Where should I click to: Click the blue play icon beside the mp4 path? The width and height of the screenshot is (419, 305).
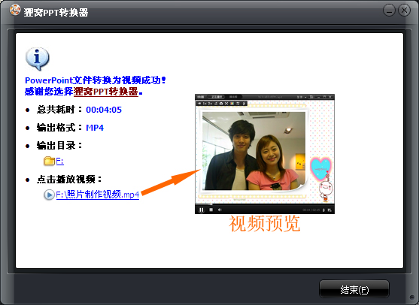pos(49,195)
